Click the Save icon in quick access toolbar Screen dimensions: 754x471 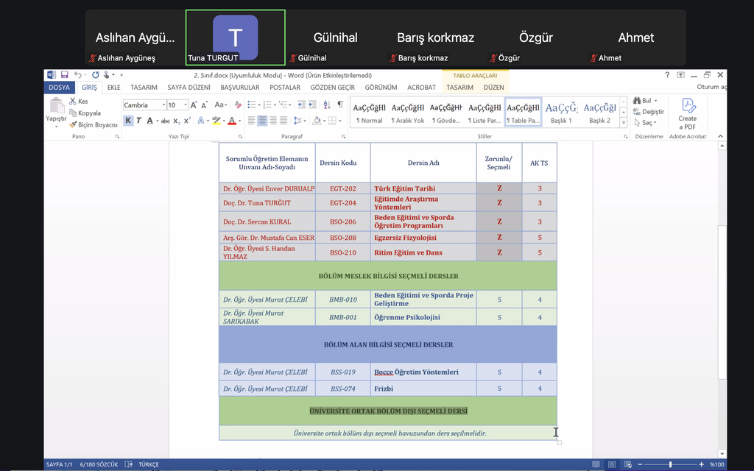tap(65, 75)
